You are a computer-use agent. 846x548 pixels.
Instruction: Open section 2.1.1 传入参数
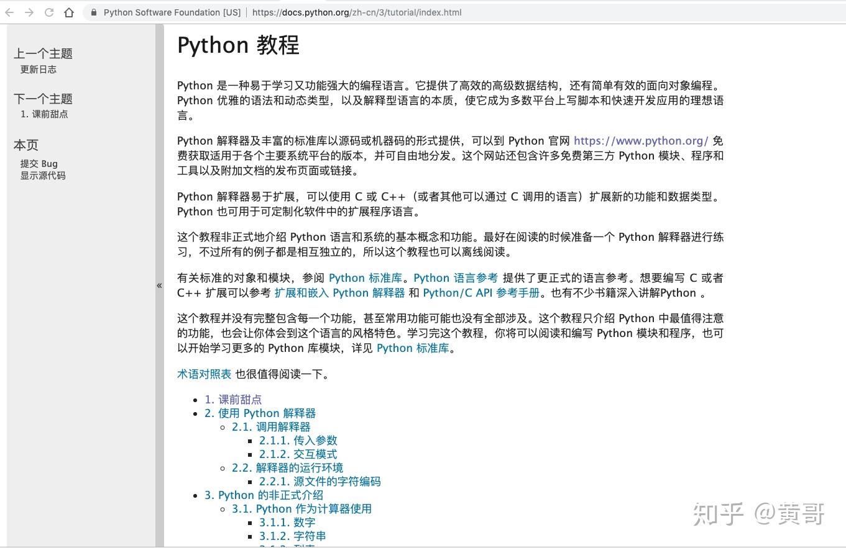coord(298,440)
